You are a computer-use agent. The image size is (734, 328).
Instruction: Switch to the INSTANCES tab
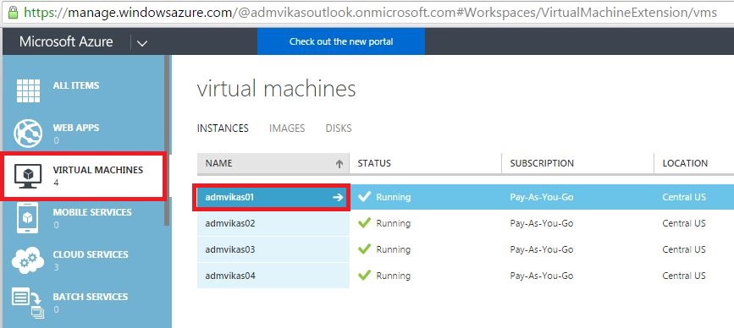(223, 128)
